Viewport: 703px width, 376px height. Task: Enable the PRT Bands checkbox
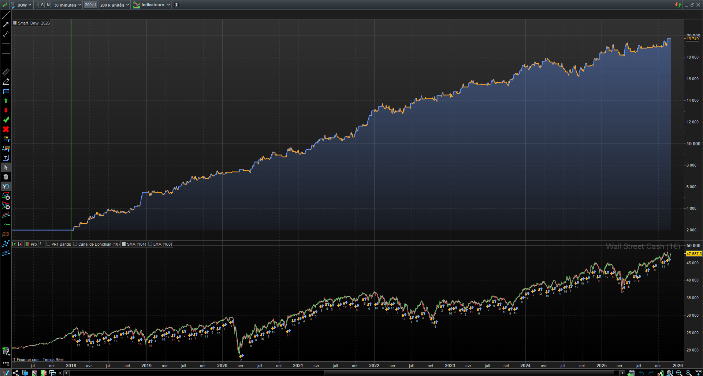click(x=48, y=244)
